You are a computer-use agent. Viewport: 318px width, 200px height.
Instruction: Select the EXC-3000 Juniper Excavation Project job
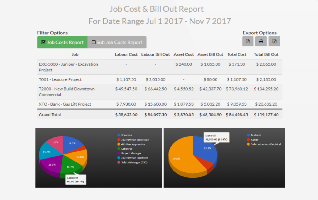click(68, 67)
